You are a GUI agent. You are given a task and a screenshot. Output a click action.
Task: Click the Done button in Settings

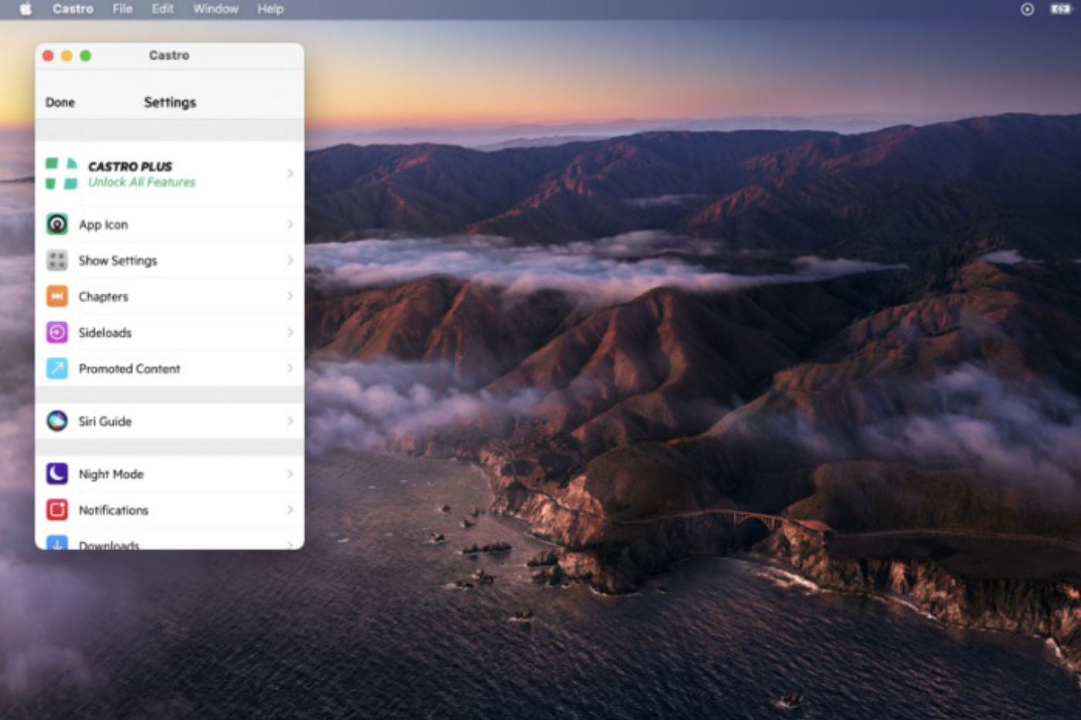pyautogui.click(x=60, y=103)
